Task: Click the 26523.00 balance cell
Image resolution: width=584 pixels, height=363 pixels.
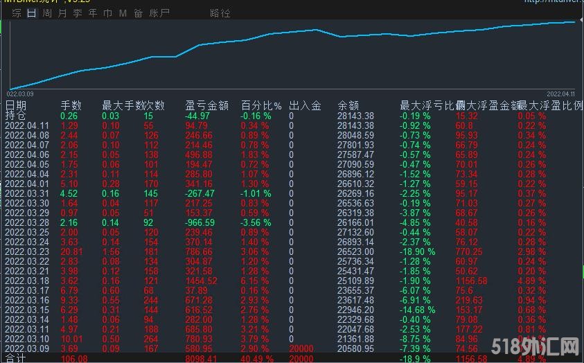Action: click(x=355, y=251)
